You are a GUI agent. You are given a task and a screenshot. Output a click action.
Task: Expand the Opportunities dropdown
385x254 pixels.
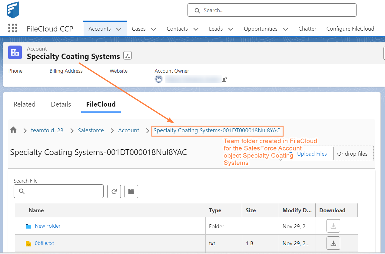(x=285, y=29)
